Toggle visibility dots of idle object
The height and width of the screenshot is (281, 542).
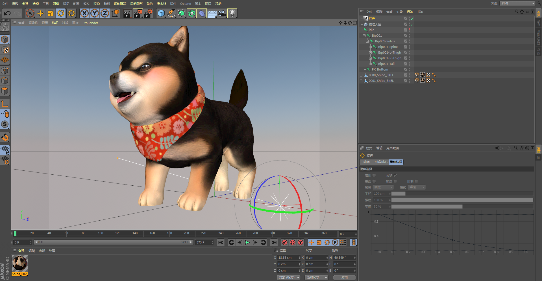click(409, 30)
